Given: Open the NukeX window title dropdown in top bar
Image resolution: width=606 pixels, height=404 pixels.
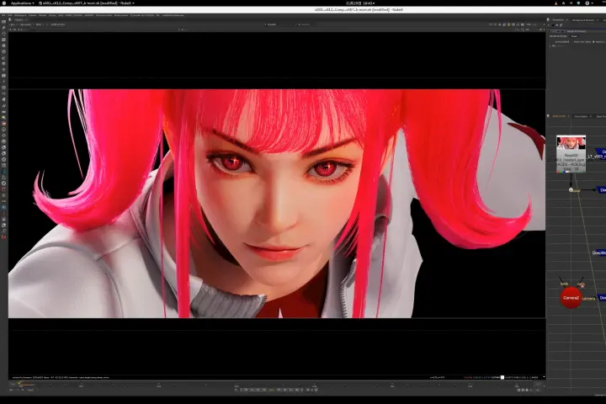Looking at the screenshot, I should (x=86, y=3).
